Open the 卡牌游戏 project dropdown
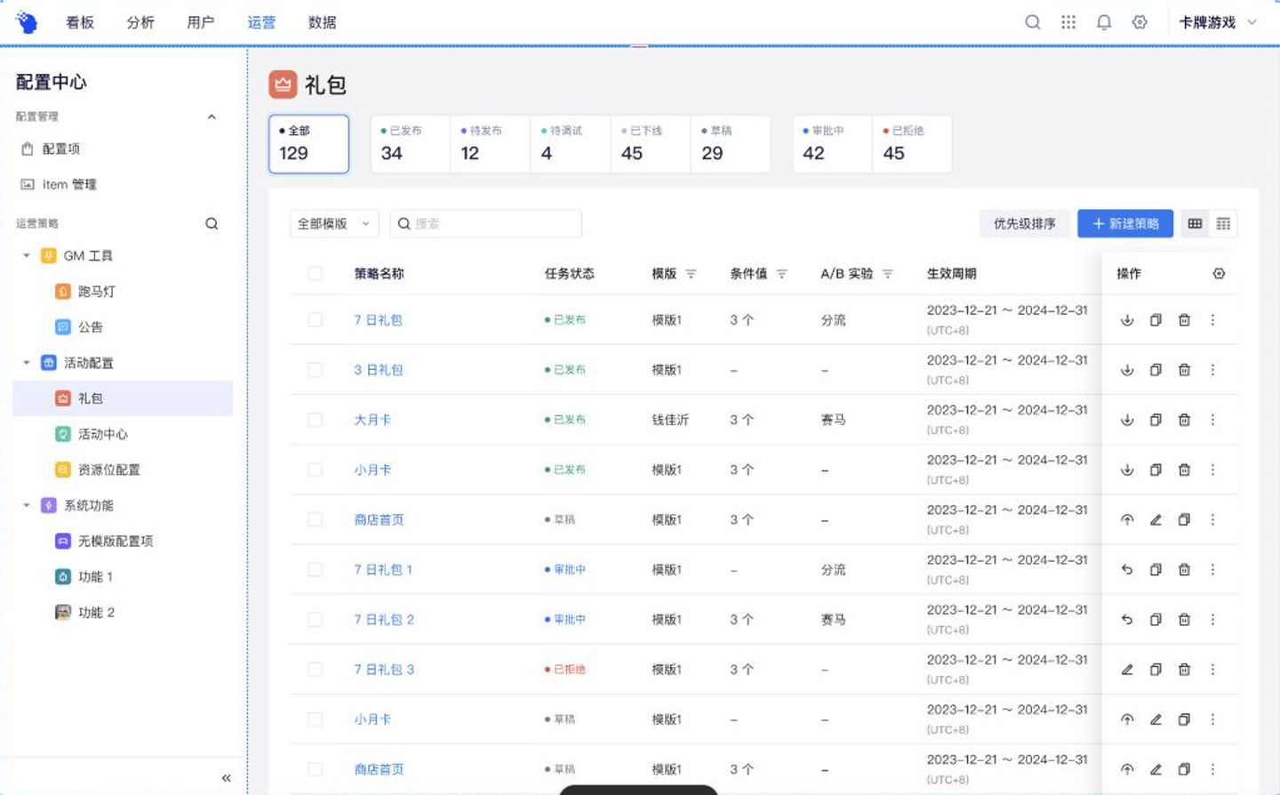 coord(1217,22)
